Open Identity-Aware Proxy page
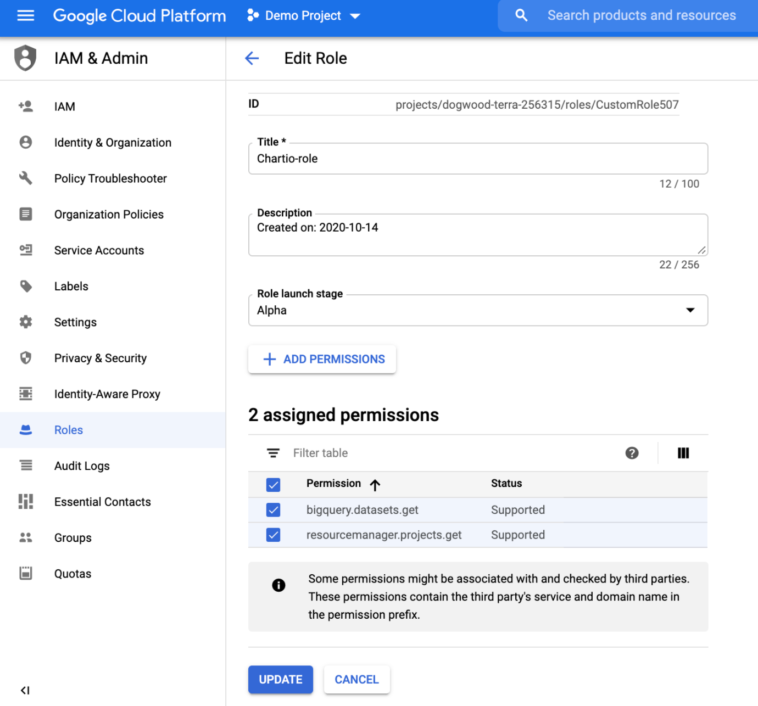Image resolution: width=758 pixels, height=706 pixels. (x=113, y=394)
